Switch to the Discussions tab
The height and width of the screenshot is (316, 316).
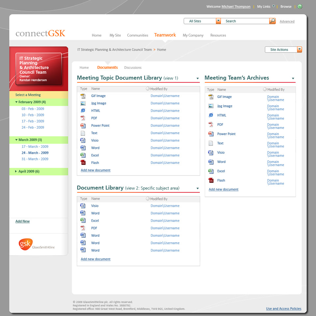133,67
